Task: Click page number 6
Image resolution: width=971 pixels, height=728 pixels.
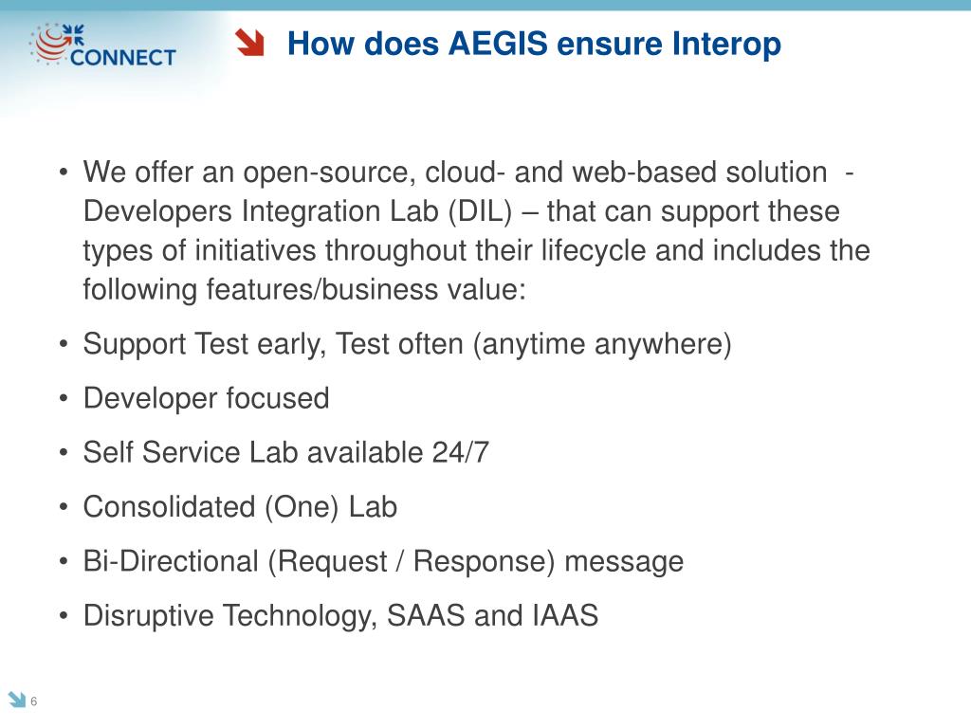Action: 33,701
